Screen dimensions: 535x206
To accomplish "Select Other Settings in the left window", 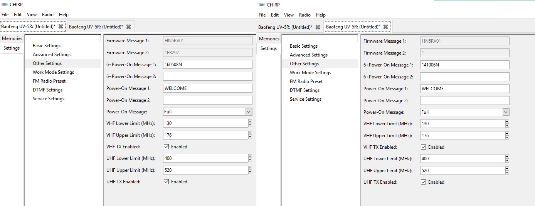I will tap(47, 63).
